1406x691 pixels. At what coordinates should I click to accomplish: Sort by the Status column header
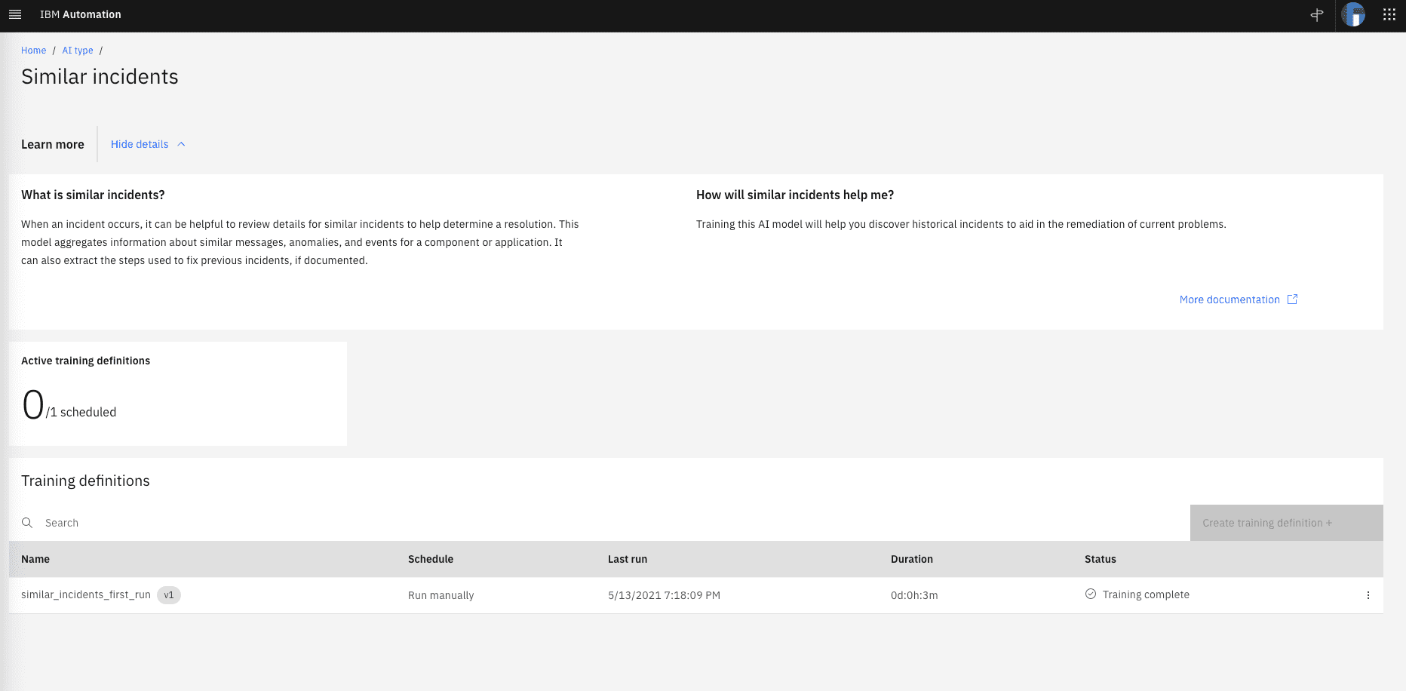point(1100,559)
